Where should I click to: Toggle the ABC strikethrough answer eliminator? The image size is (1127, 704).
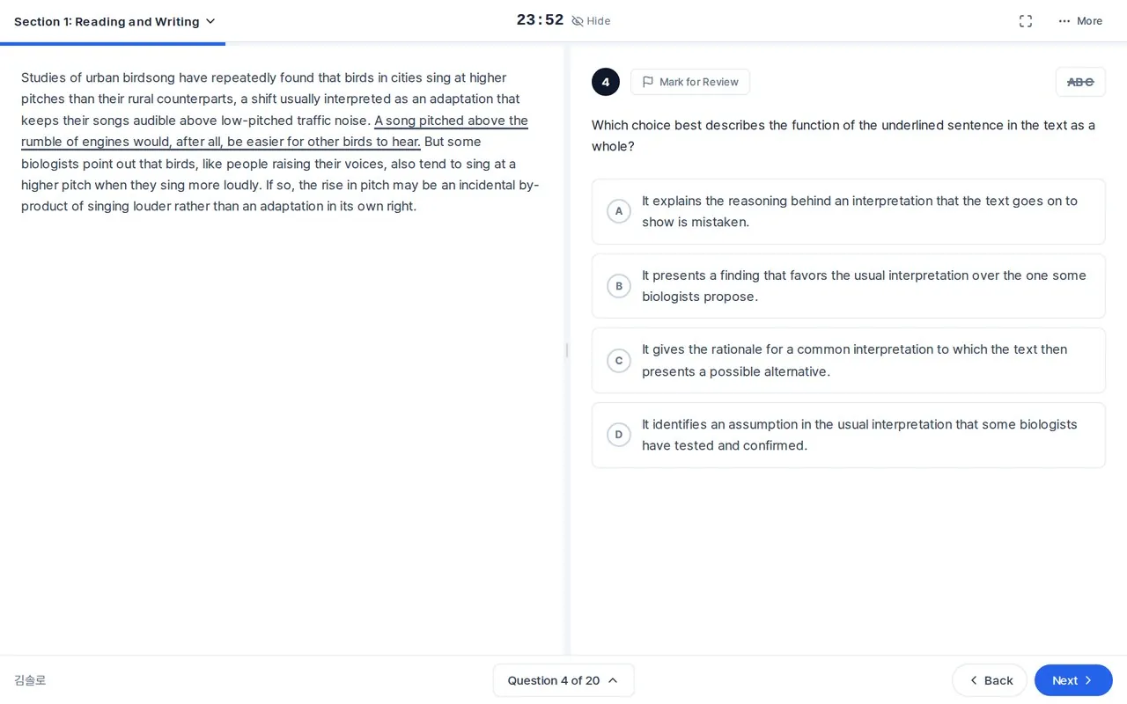(1080, 82)
